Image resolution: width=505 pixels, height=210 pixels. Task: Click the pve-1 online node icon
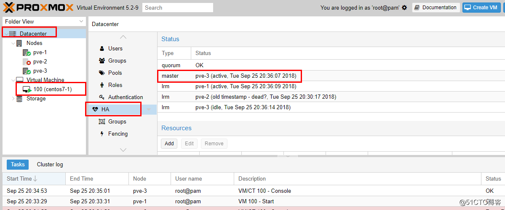tap(27, 52)
